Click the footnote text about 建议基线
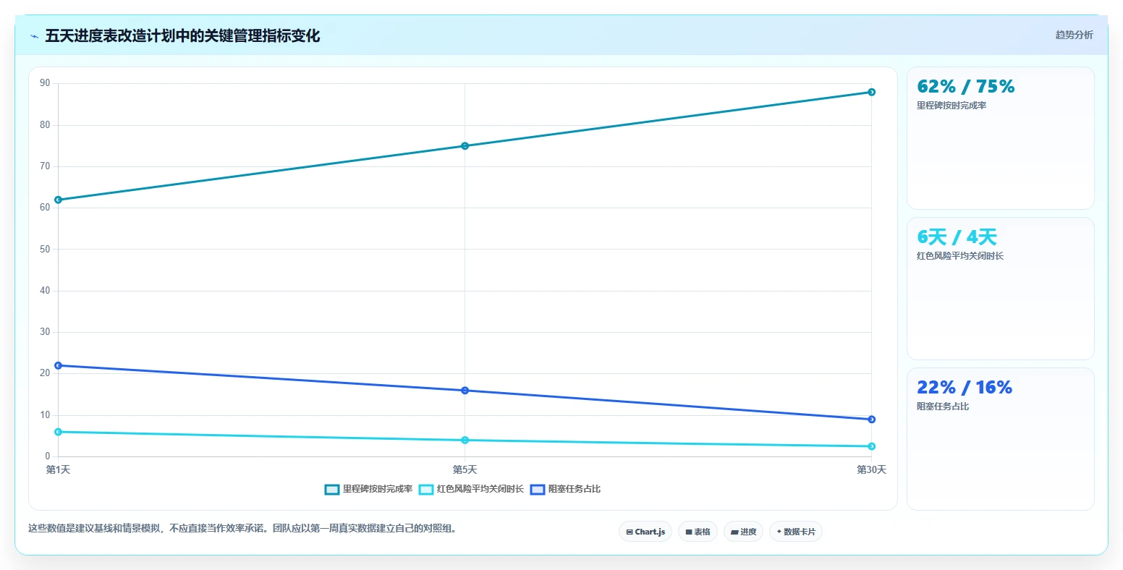 point(242,529)
